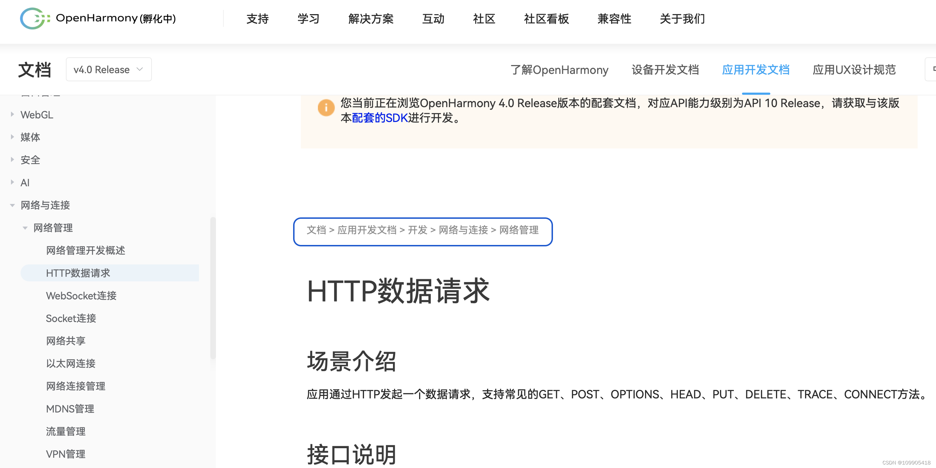The image size is (936, 468).
Task: Open 网络管理开发概述 in sidebar
Action: coord(86,250)
